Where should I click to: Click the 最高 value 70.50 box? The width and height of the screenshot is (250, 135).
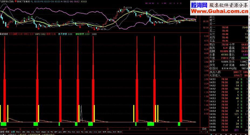point(245,48)
